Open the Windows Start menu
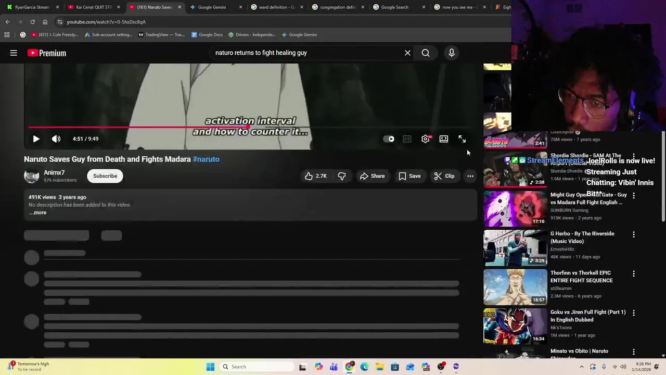Image resolution: width=666 pixels, height=375 pixels. click(x=210, y=367)
